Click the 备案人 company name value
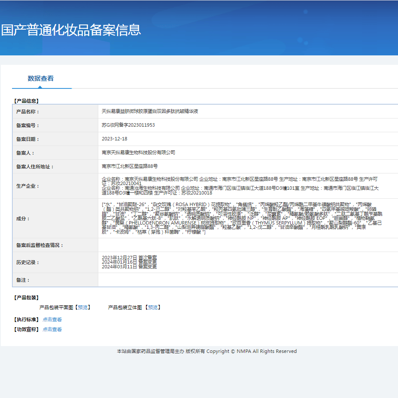The width and height of the screenshot is (398, 398). click(x=138, y=152)
